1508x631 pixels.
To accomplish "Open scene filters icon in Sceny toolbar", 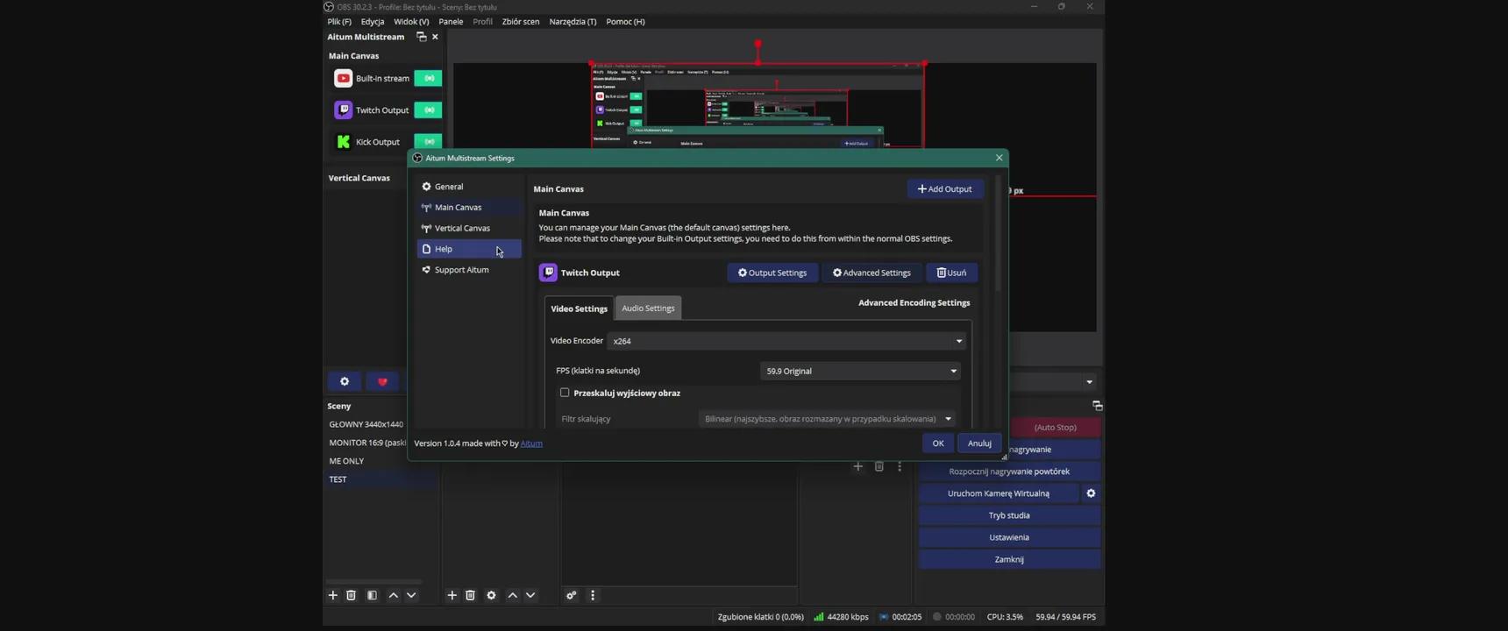I will [373, 595].
